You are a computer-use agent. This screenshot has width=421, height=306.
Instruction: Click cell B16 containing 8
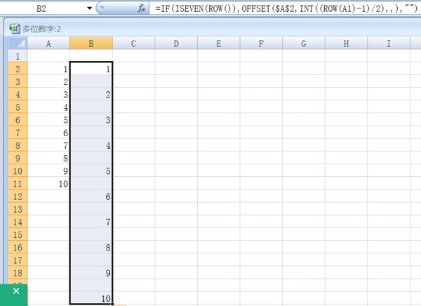click(x=91, y=248)
